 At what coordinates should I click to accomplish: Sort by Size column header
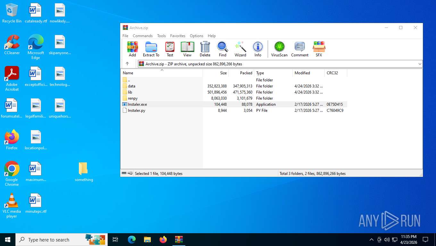pyautogui.click(x=216, y=73)
